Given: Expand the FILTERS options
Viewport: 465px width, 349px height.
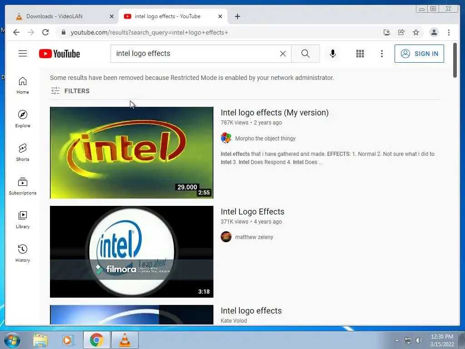Looking at the screenshot, I should [x=70, y=91].
